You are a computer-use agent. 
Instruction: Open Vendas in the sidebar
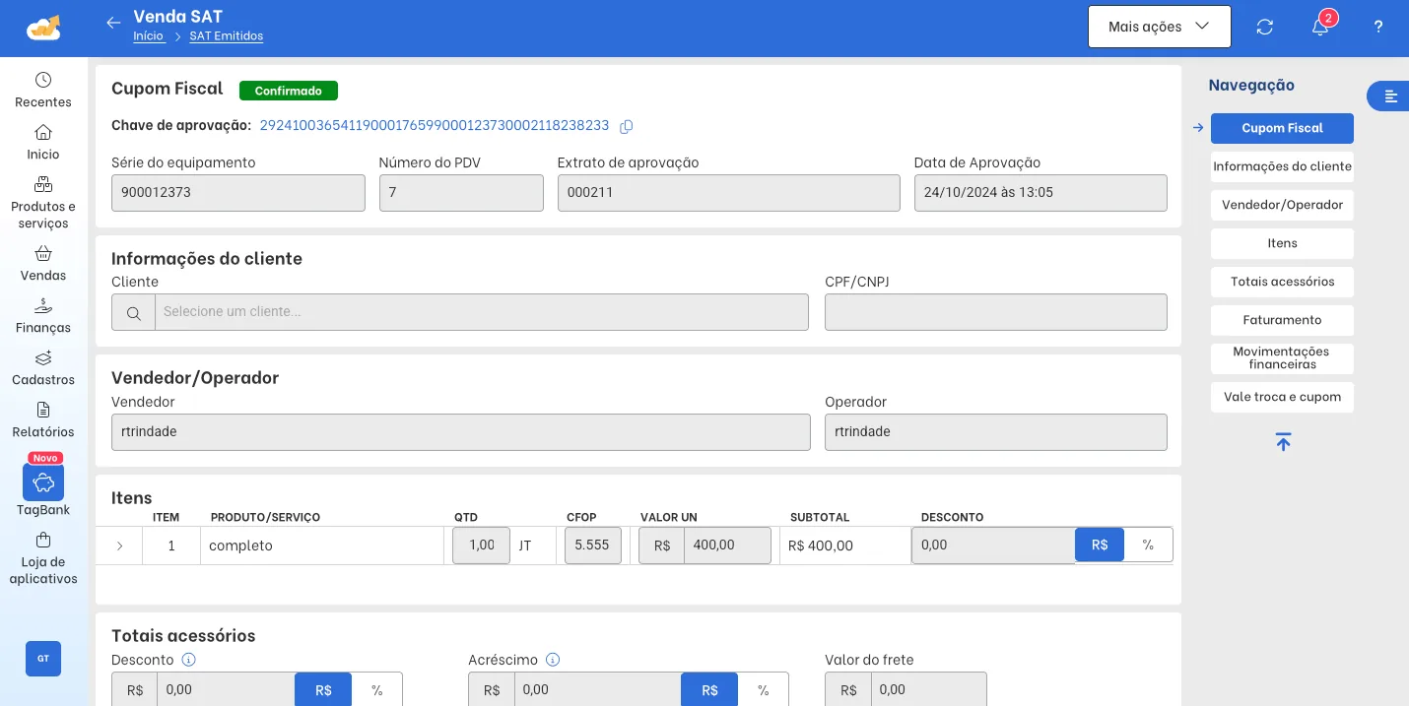pos(43,263)
